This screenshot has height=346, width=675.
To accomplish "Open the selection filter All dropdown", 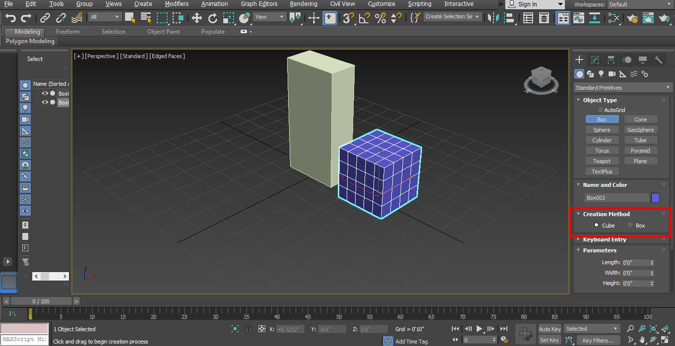I will [105, 16].
